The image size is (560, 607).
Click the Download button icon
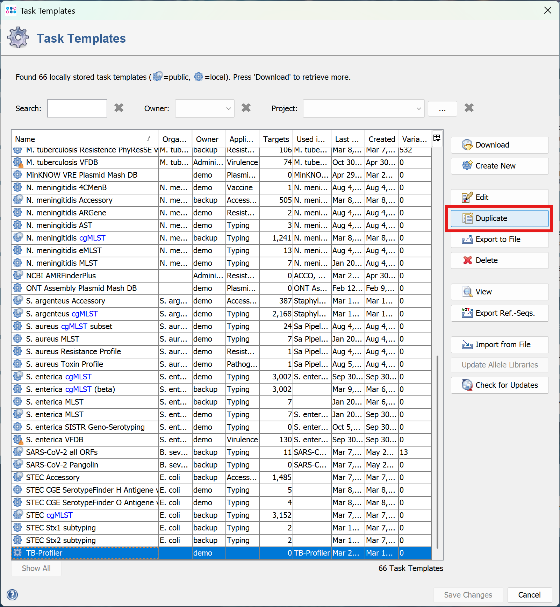click(467, 145)
